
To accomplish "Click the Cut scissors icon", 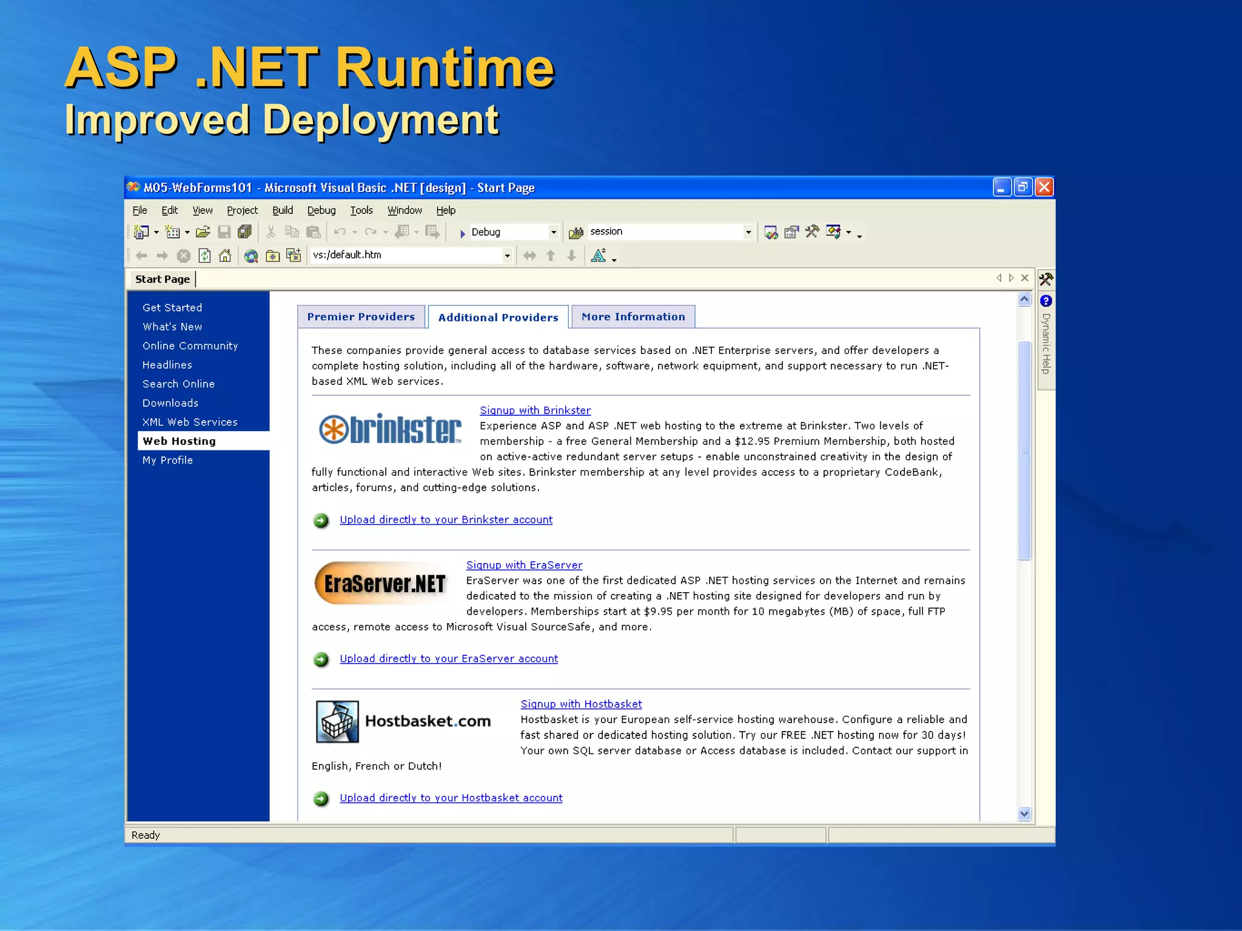I will (271, 232).
